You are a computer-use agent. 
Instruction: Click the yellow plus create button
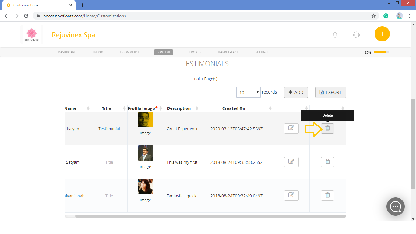pyautogui.click(x=382, y=34)
